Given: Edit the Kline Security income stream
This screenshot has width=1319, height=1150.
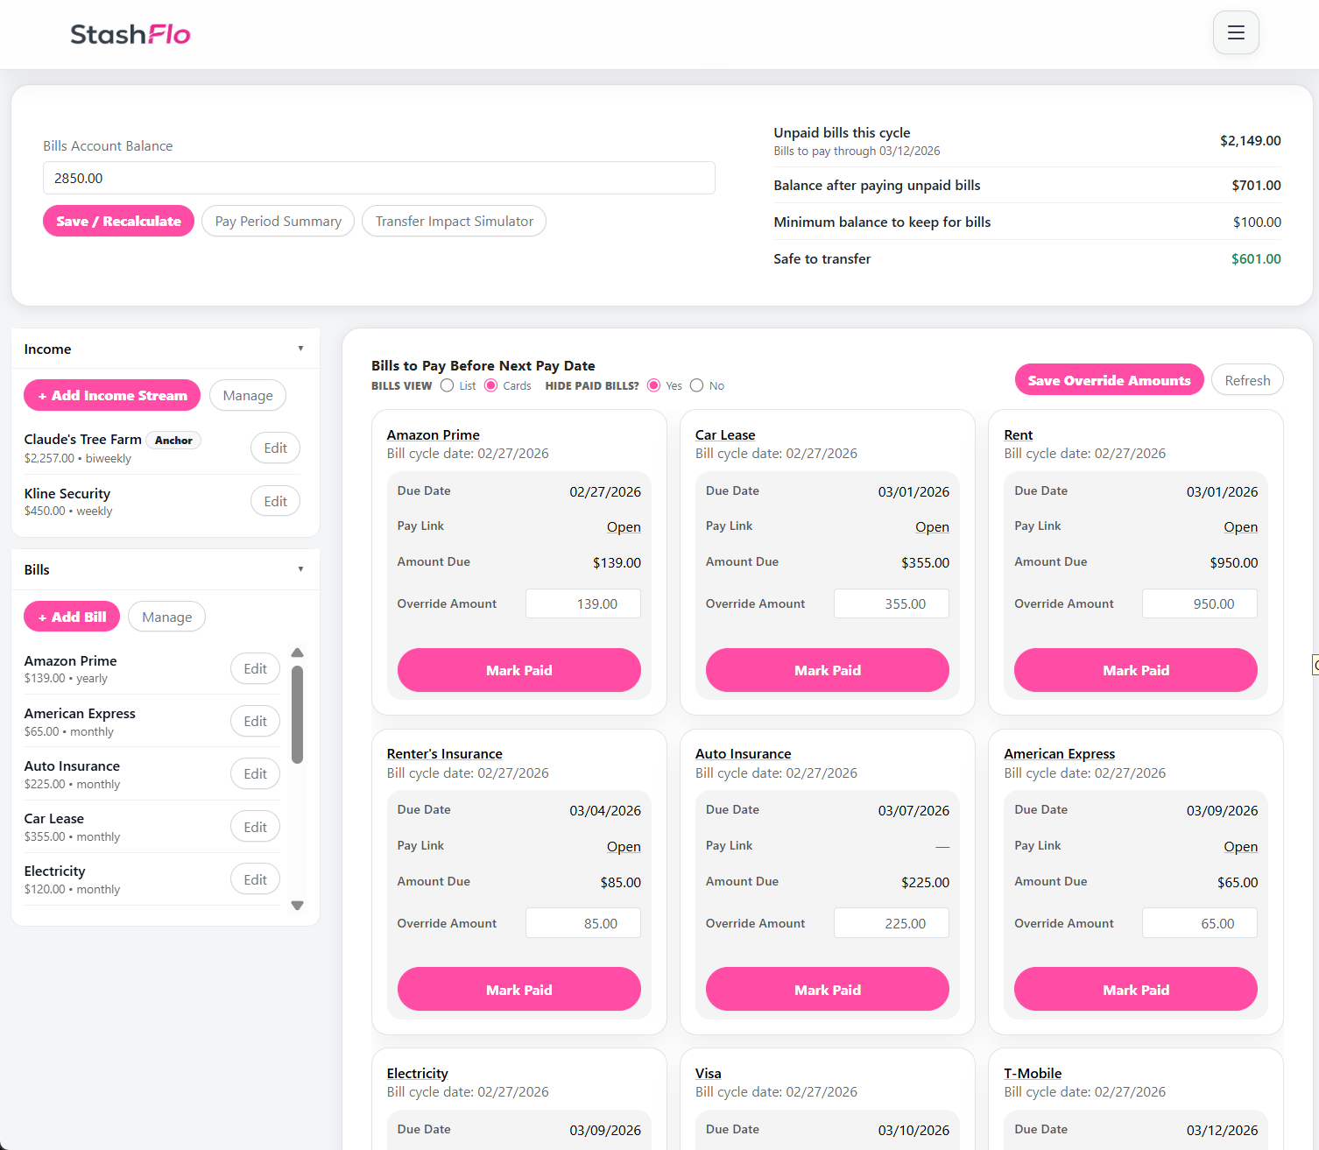Looking at the screenshot, I should (275, 500).
